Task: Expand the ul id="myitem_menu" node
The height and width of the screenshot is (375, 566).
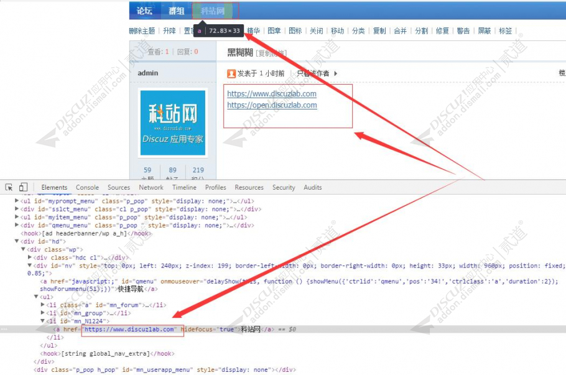Action: coord(17,217)
